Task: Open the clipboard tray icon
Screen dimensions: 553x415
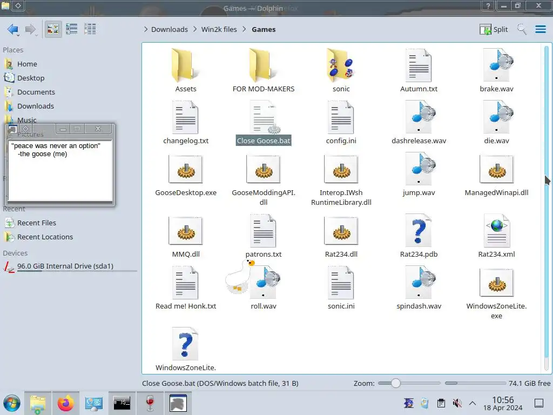Action: click(441, 403)
